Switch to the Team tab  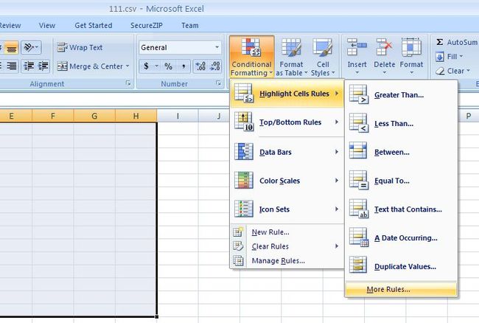pos(189,25)
